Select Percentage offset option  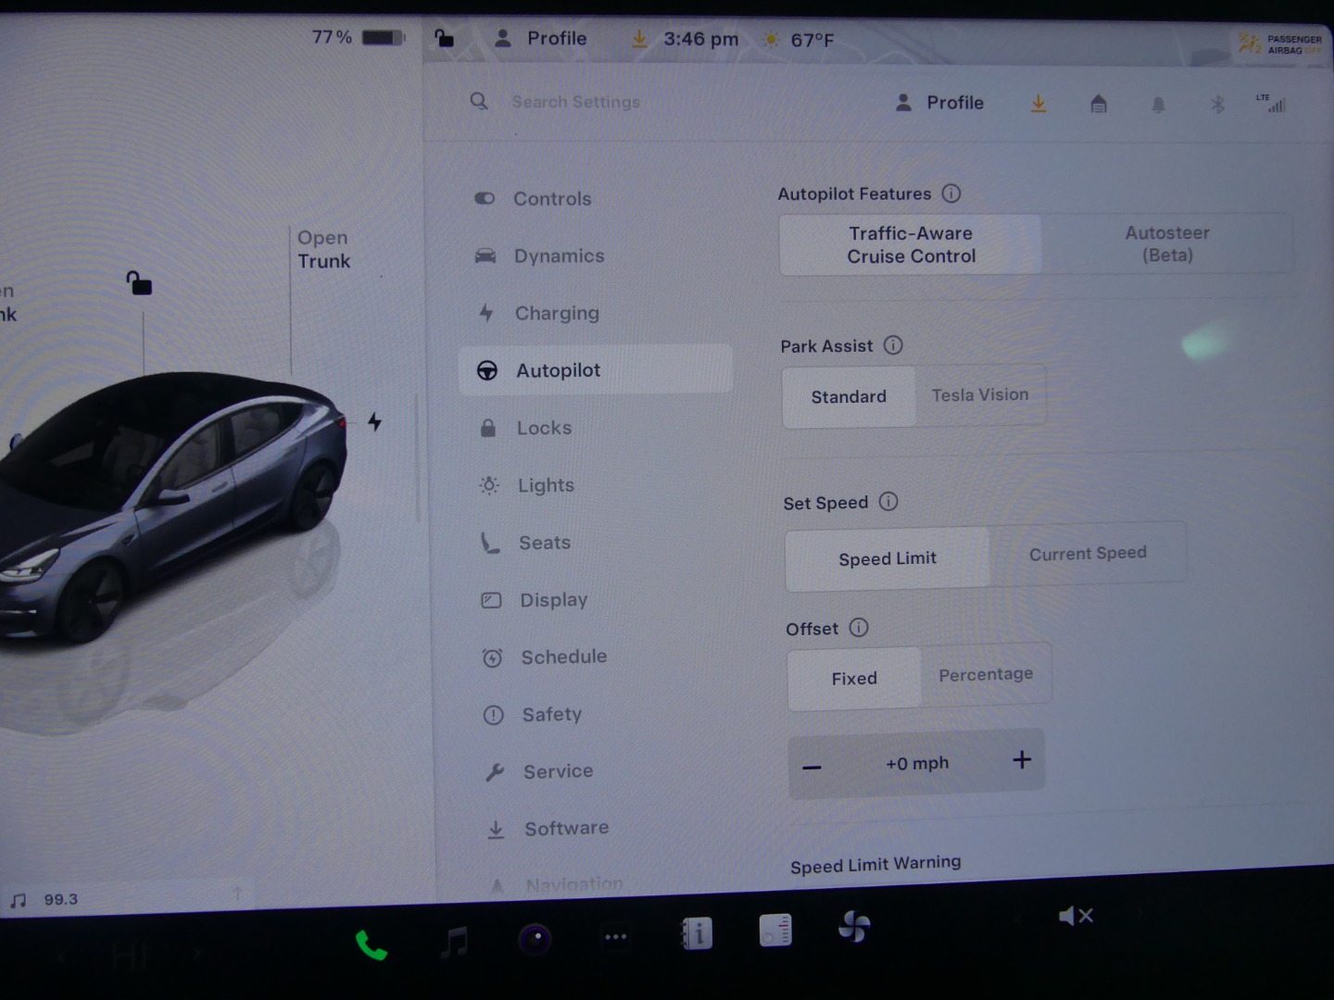coord(985,675)
